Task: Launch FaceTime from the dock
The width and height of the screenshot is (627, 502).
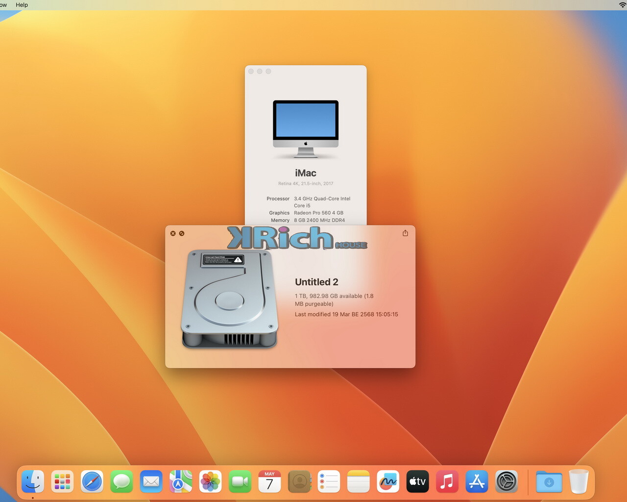Action: pyautogui.click(x=240, y=482)
